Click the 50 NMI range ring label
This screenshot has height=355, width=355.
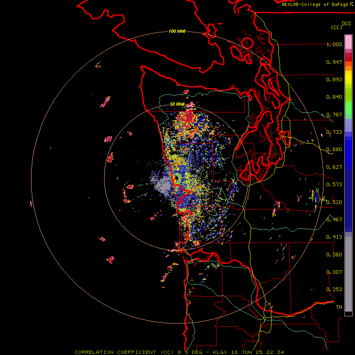click(x=177, y=104)
